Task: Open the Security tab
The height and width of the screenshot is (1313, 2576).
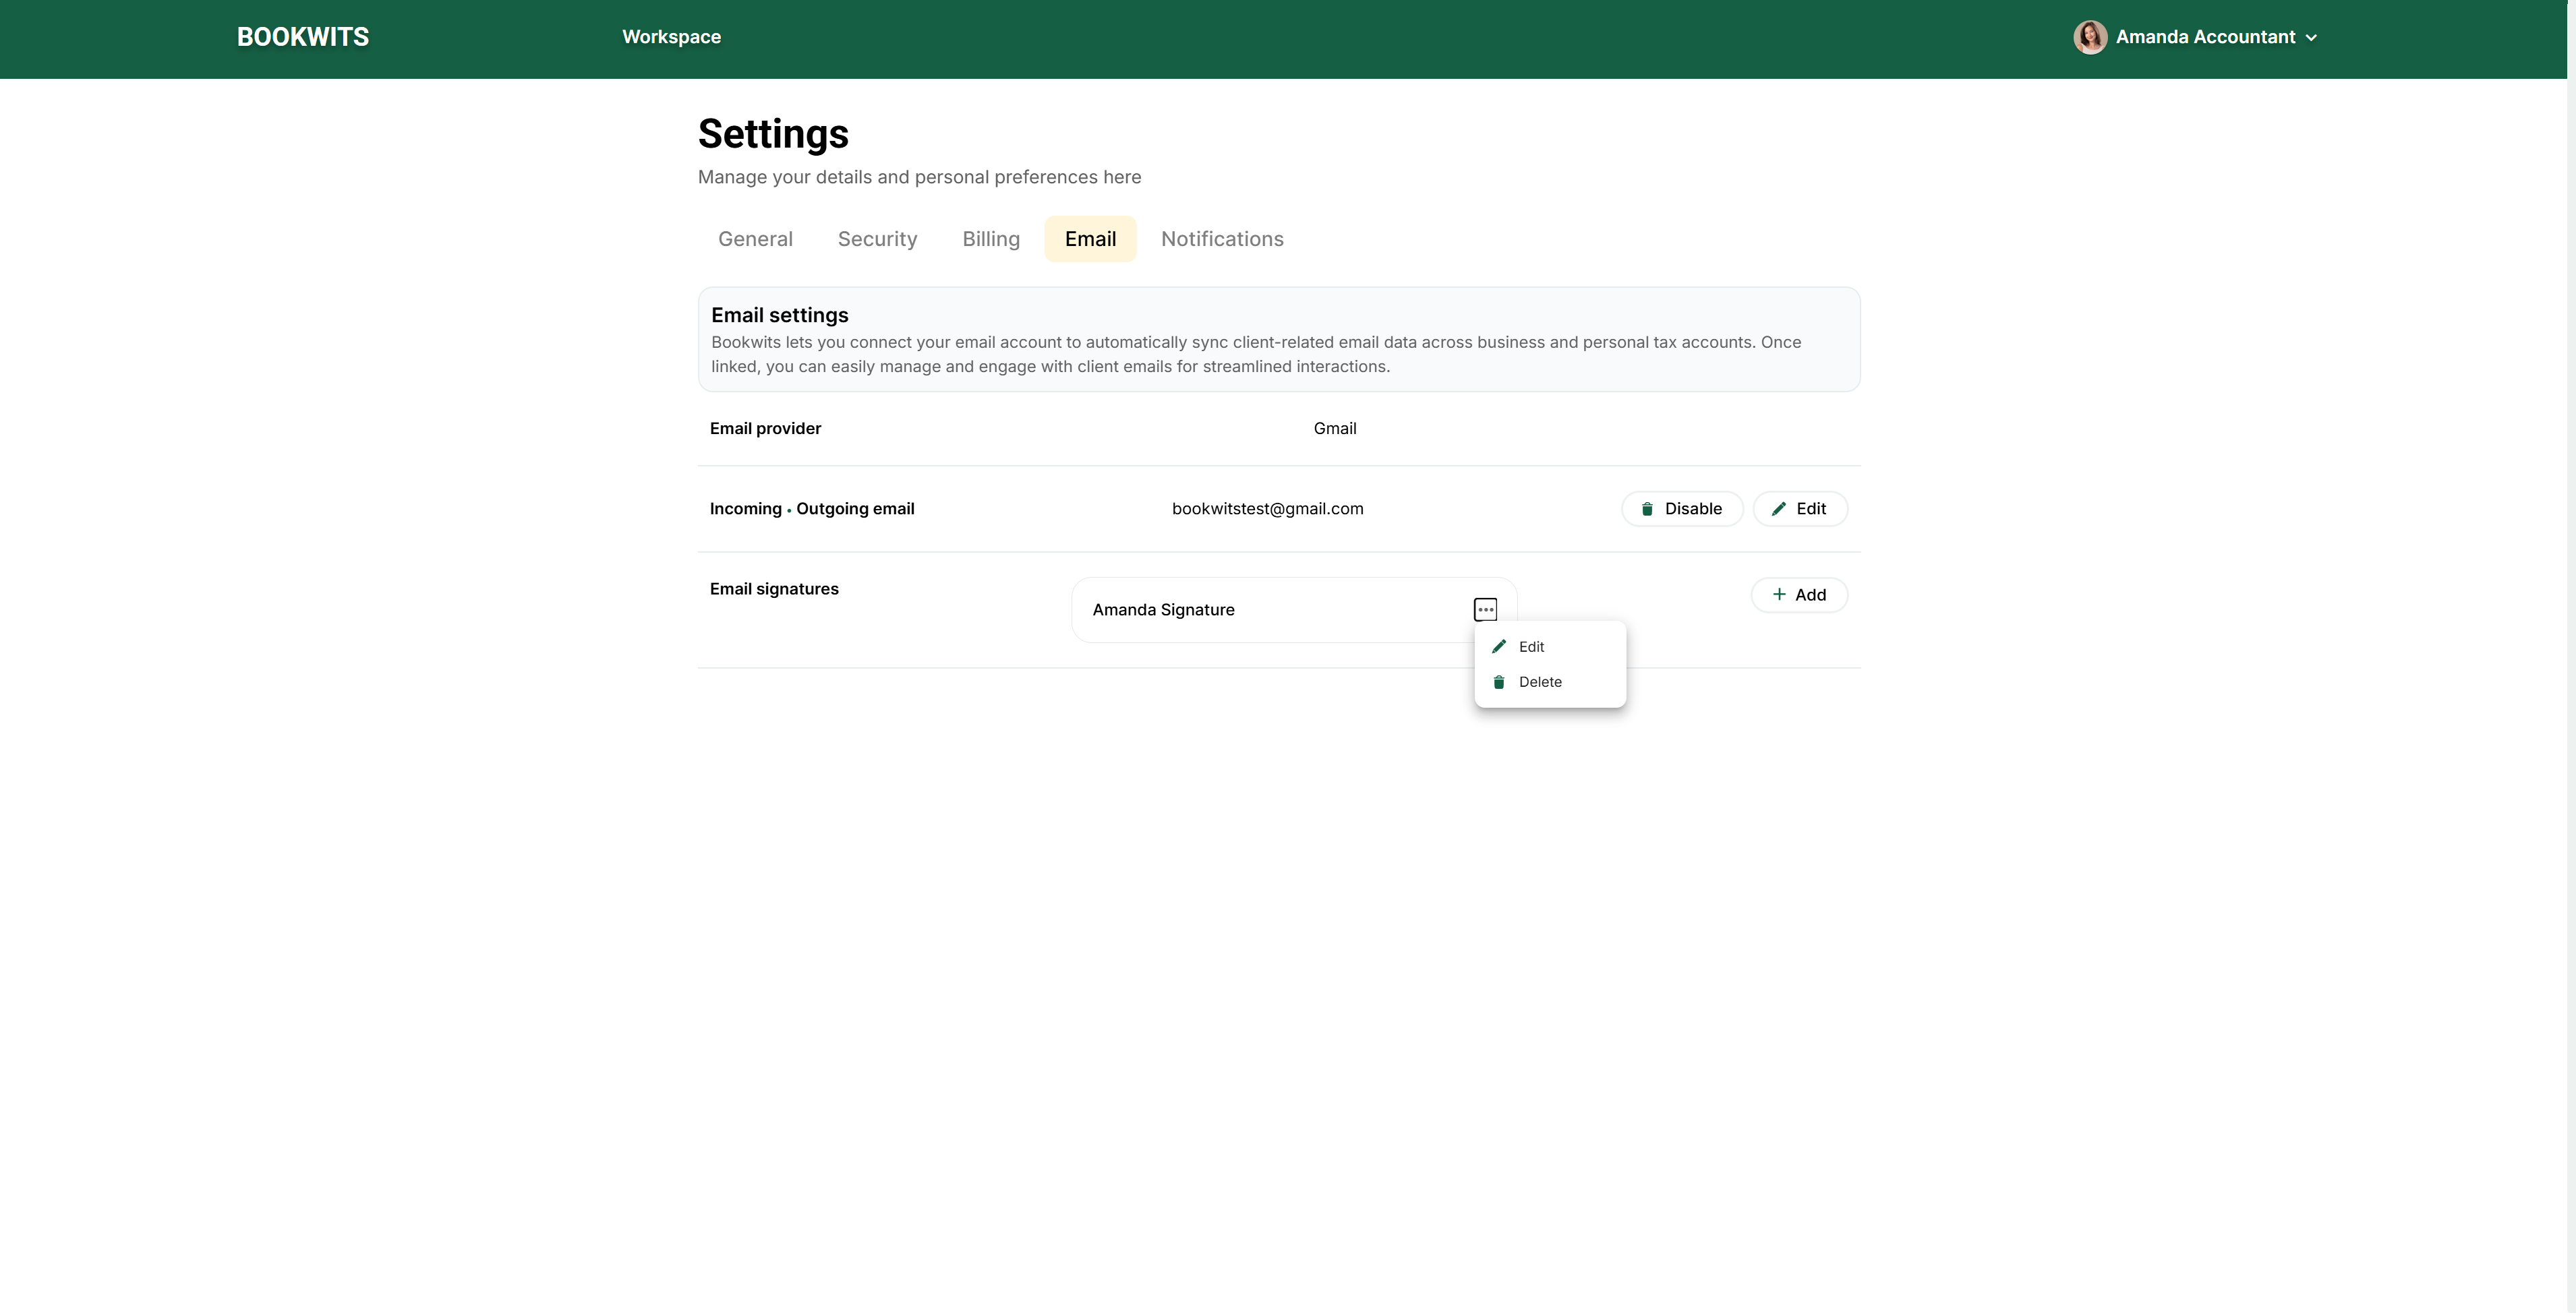Action: (877, 239)
